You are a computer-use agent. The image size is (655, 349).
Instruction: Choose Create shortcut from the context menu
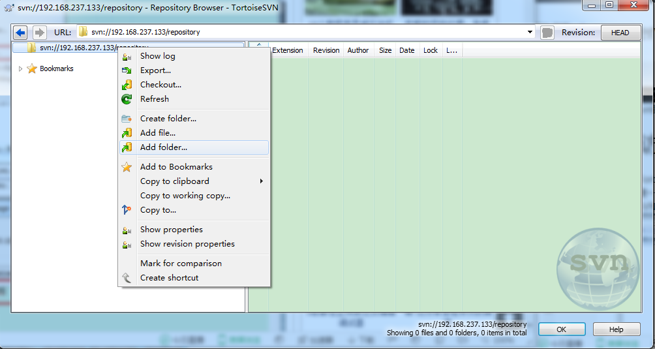(x=194, y=278)
